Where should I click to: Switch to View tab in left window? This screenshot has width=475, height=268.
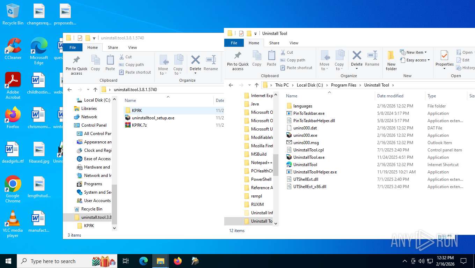132,47
